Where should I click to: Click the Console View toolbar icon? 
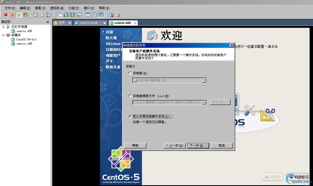coord(101,15)
